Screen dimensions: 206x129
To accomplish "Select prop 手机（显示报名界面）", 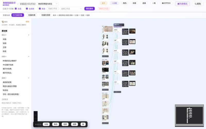I will click(x=11, y=94).
